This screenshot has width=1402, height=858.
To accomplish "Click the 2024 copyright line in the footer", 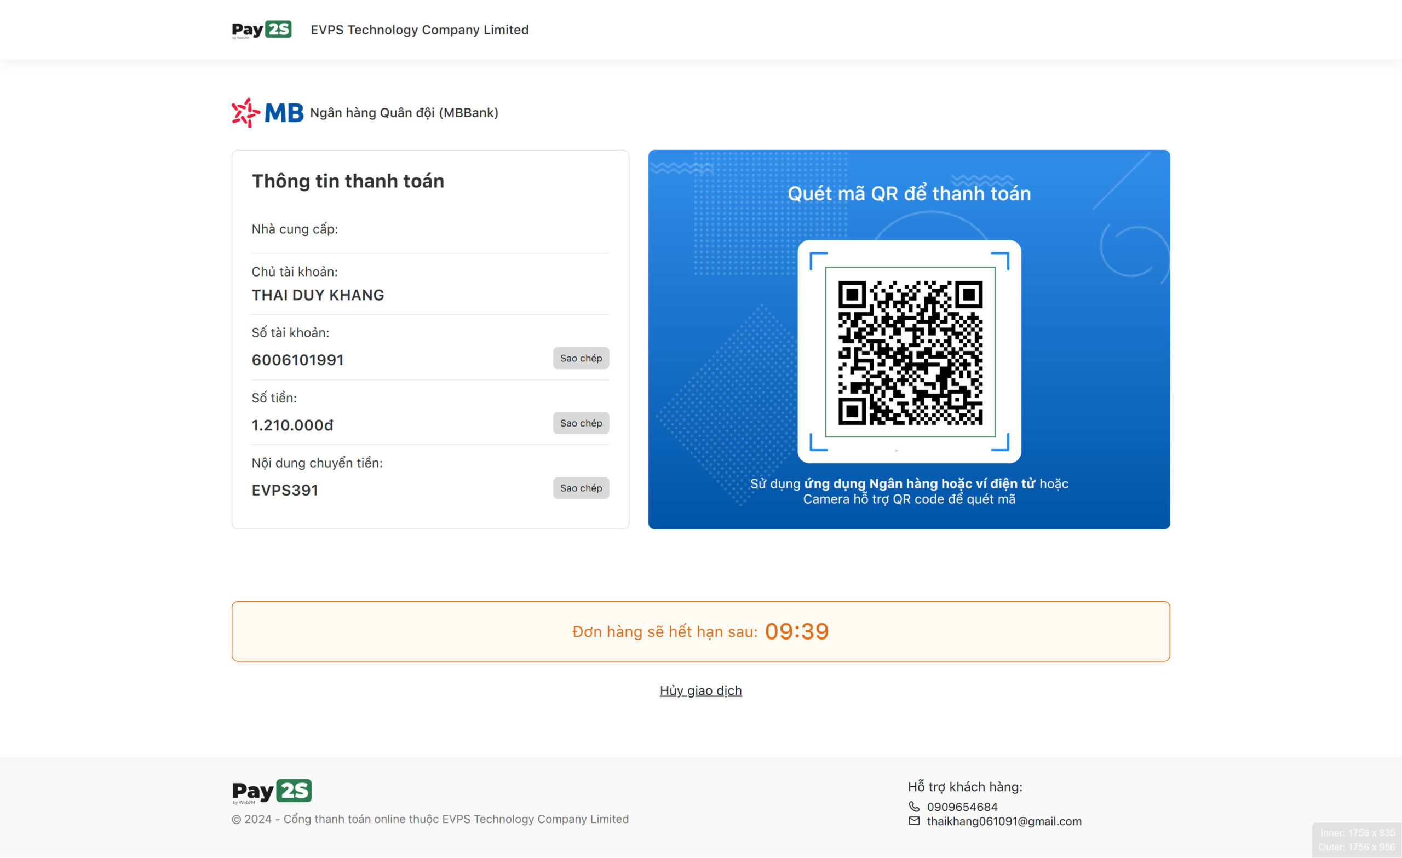I will pos(430,819).
